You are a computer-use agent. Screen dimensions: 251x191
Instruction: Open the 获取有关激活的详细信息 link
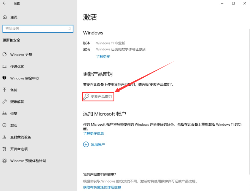click(x=102, y=187)
